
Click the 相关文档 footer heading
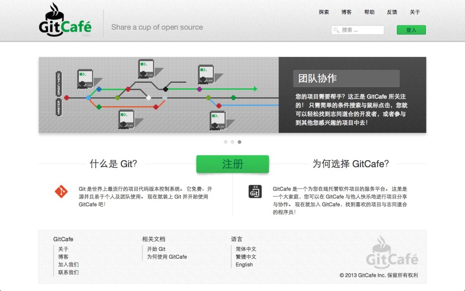[153, 239]
